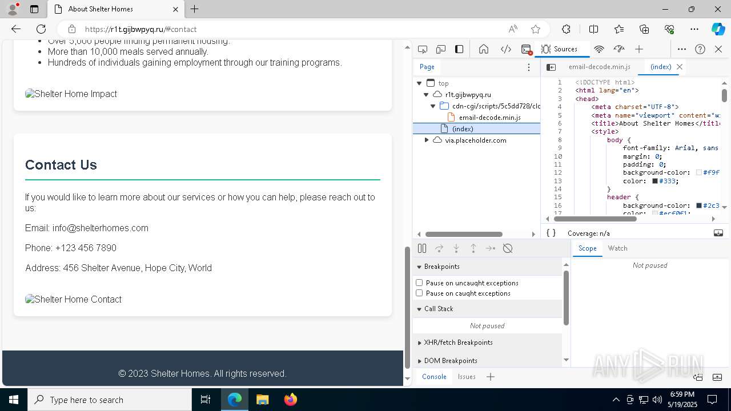
Task: Hide the navigator sidebar in Sources
Action: (x=551, y=67)
